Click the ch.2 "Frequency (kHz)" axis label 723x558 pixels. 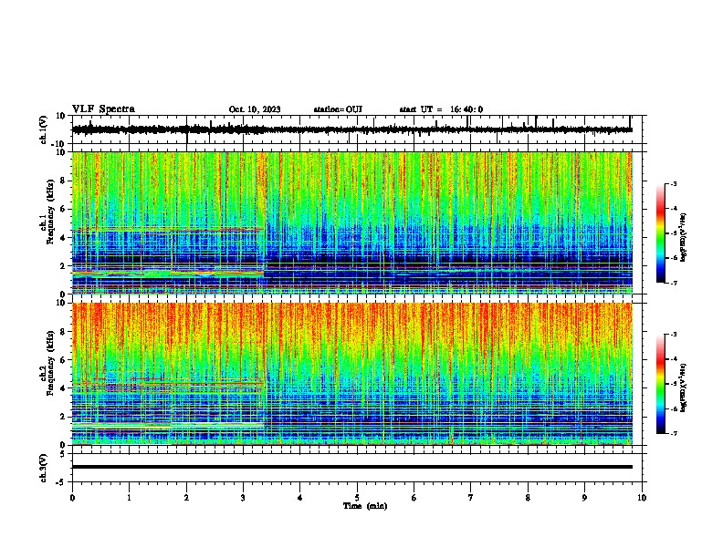(50, 363)
